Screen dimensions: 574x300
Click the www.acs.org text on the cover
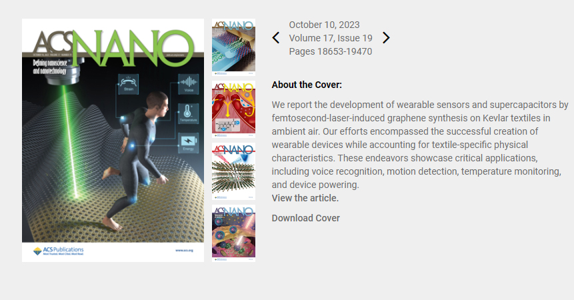[x=184, y=251]
